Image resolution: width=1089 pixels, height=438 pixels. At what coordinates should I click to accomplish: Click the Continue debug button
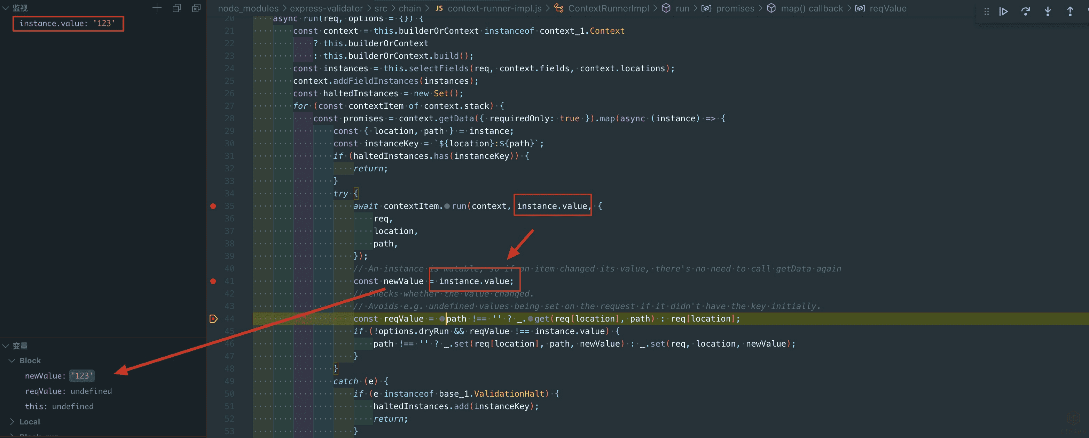(1003, 11)
